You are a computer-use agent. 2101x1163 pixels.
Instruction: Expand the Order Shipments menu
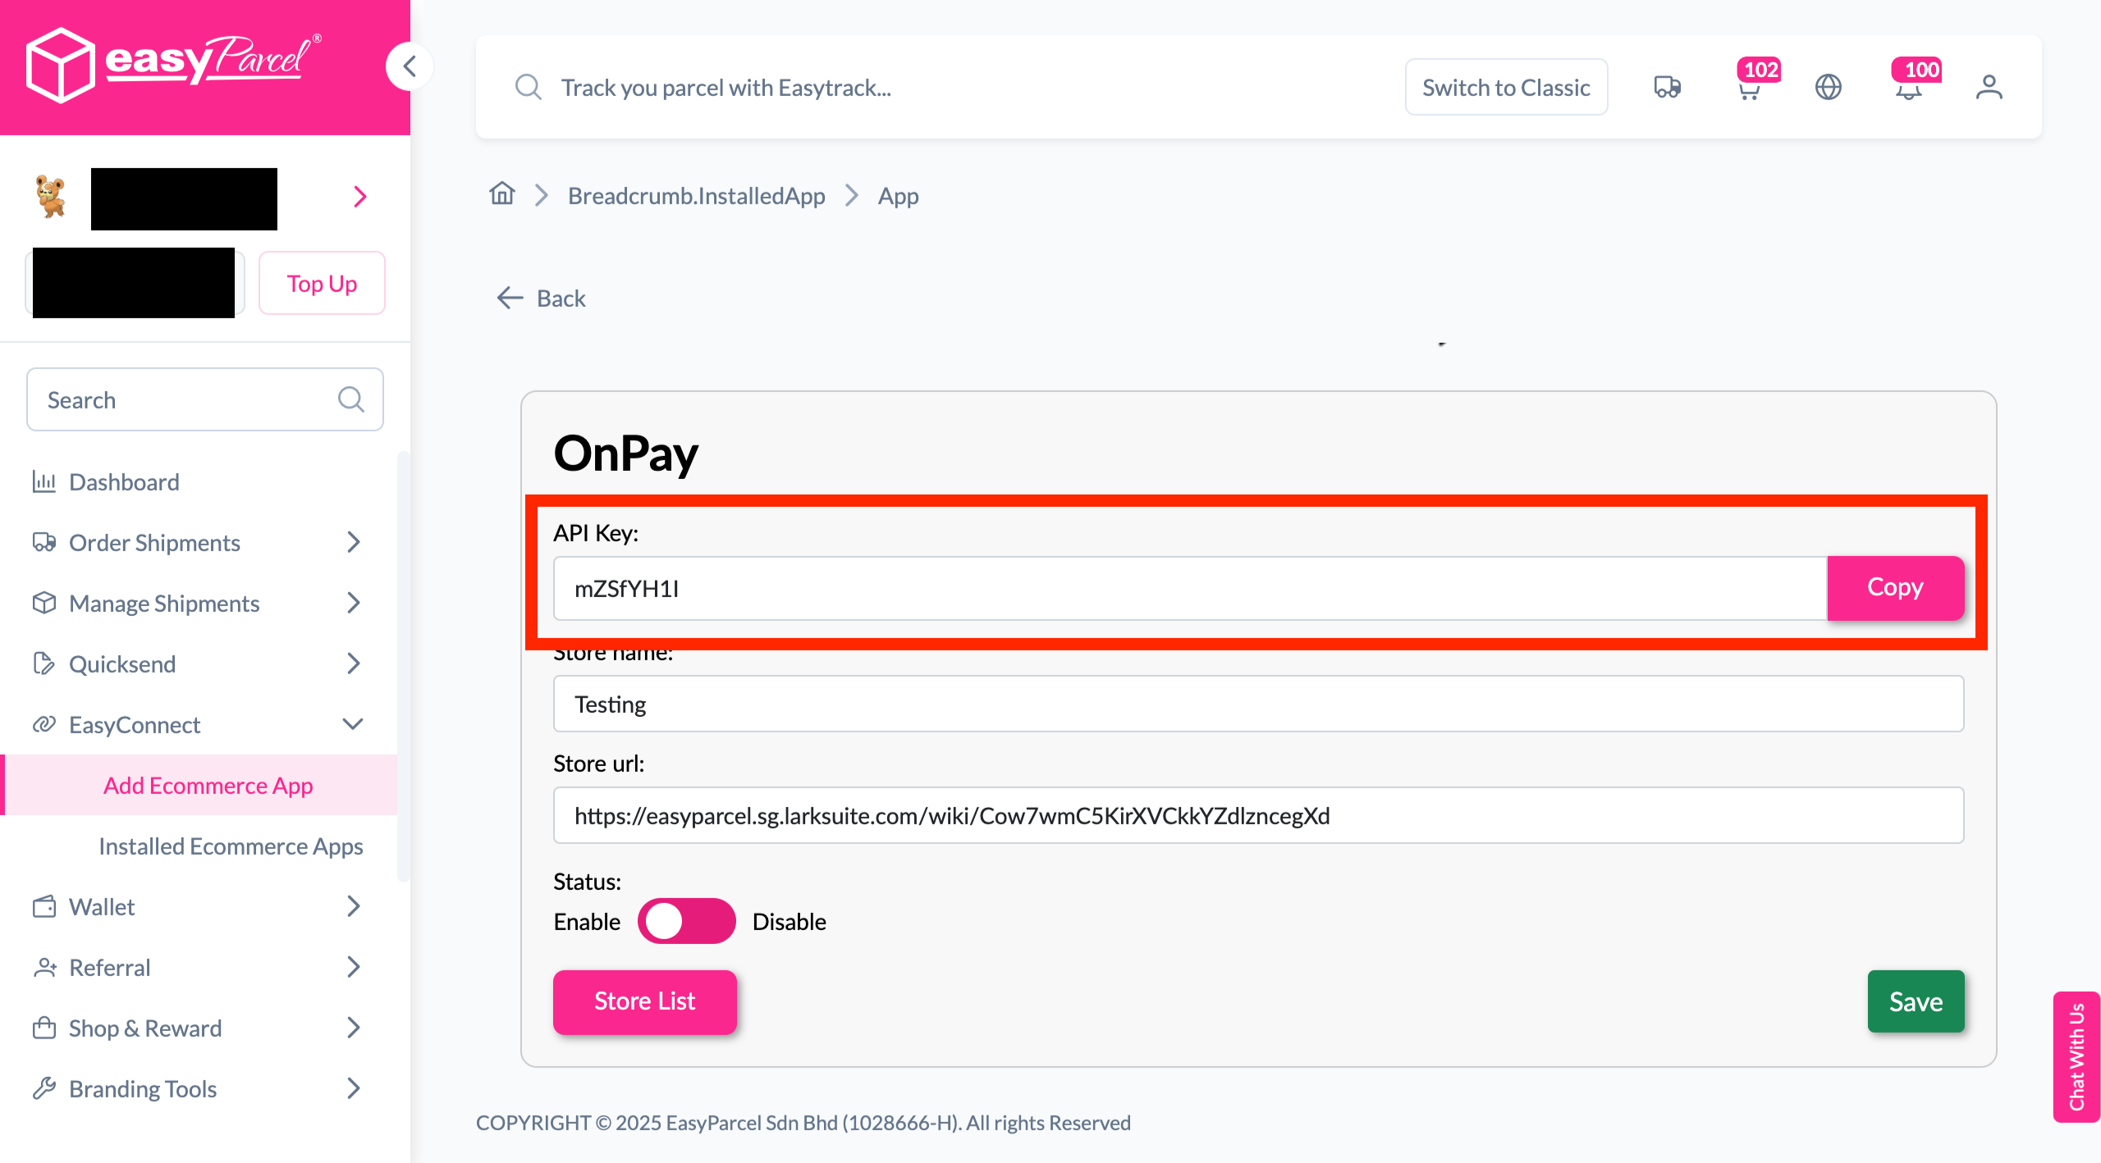click(x=197, y=542)
